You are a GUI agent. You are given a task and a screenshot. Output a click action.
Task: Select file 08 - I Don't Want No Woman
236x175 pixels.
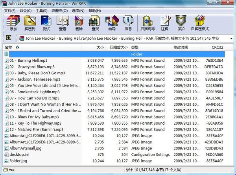click(45, 105)
